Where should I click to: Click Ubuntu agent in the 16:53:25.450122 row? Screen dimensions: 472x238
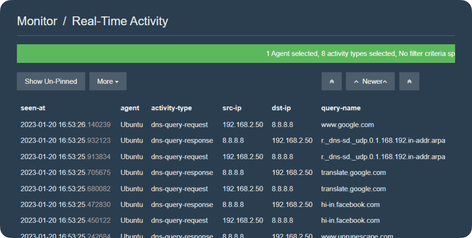click(x=132, y=220)
